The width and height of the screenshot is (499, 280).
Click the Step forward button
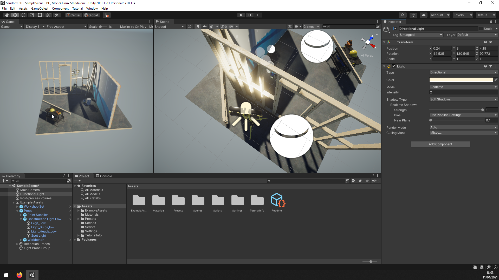[258, 15]
